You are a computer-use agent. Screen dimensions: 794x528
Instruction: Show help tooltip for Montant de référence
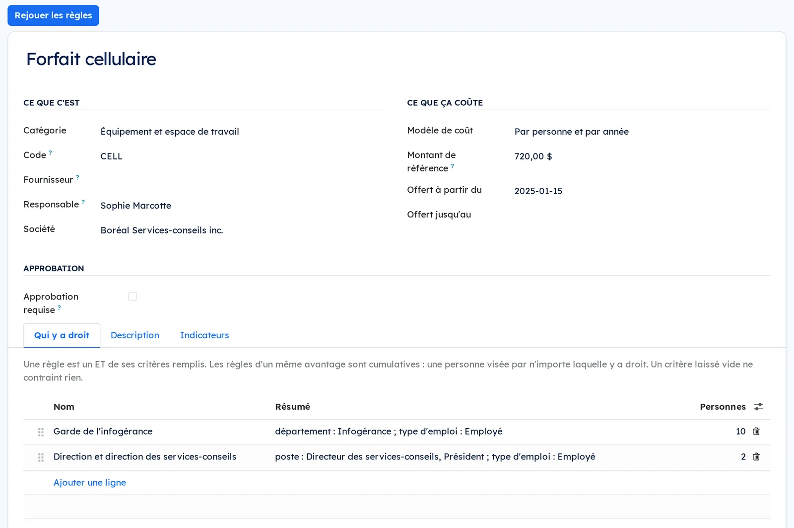coord(452,166)
